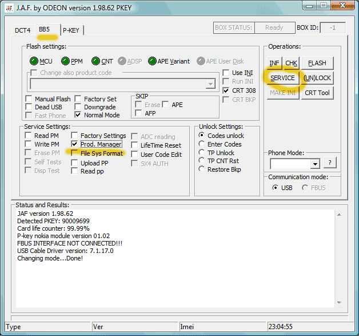Viewport: 359px width, 336px height.
Task: Check the File Sys Format option
Action: pos(74,153)
